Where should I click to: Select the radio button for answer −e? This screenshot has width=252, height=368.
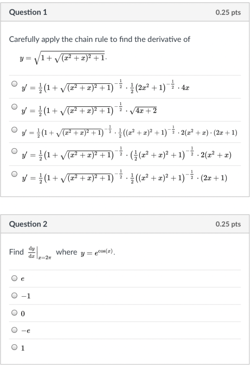click(x=14, y=330)
